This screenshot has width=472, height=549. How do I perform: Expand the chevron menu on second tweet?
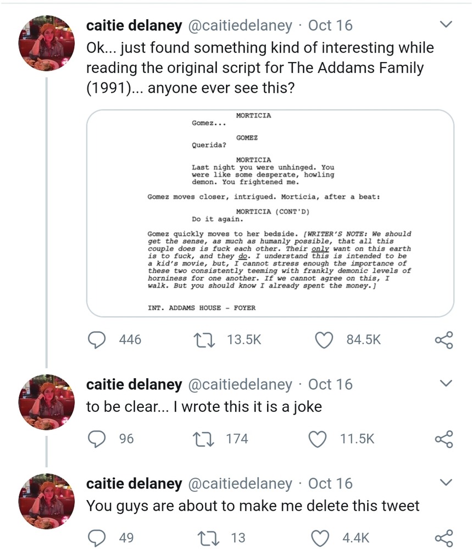[x=446, y=383]
